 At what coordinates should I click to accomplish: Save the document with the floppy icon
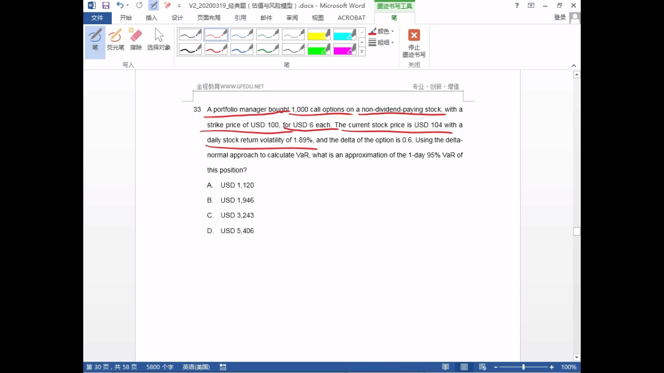point(106,5)
